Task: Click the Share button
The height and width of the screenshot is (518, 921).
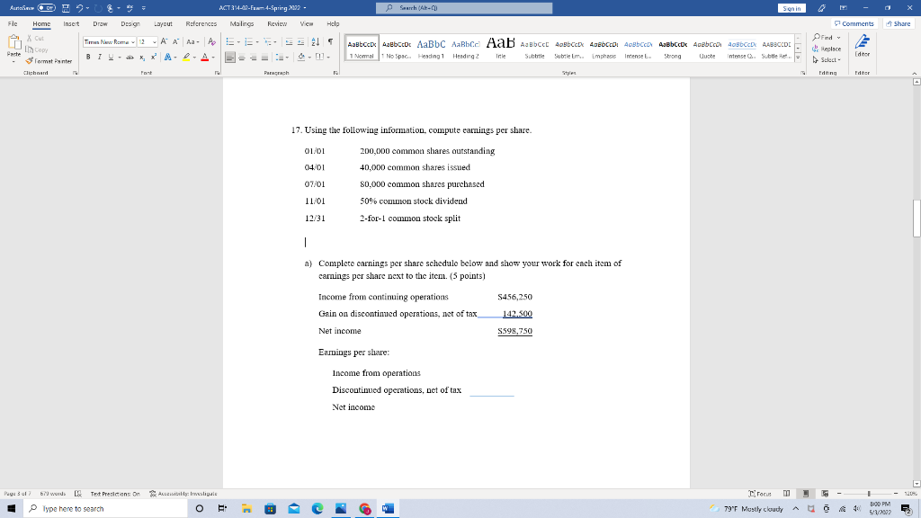Action: click(897, 23)
